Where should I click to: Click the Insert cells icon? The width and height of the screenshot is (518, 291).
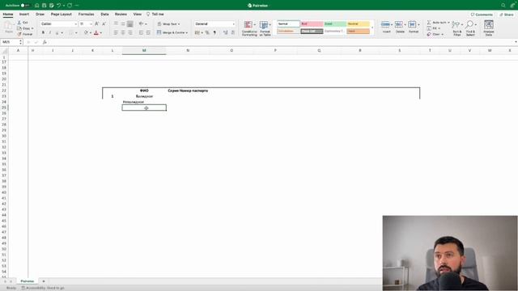pos(386,24)
